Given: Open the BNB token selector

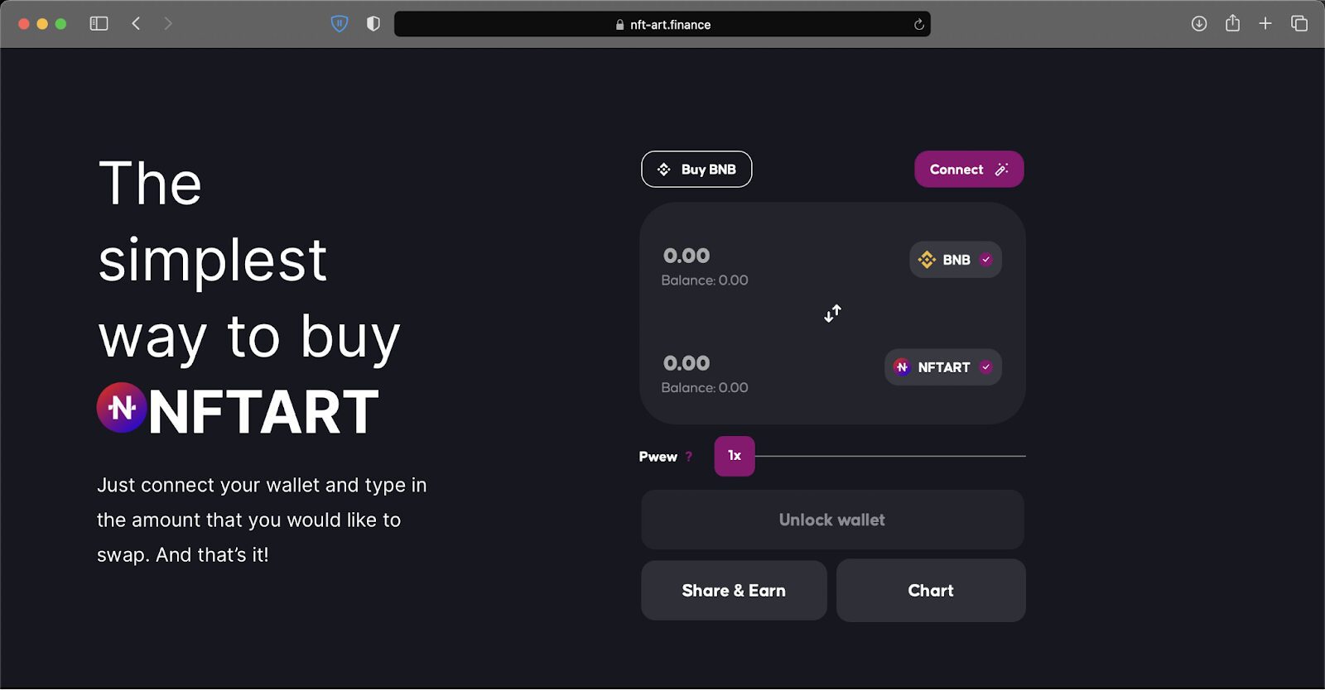Looking at the screenshot, I should click(x=956, y=260).
